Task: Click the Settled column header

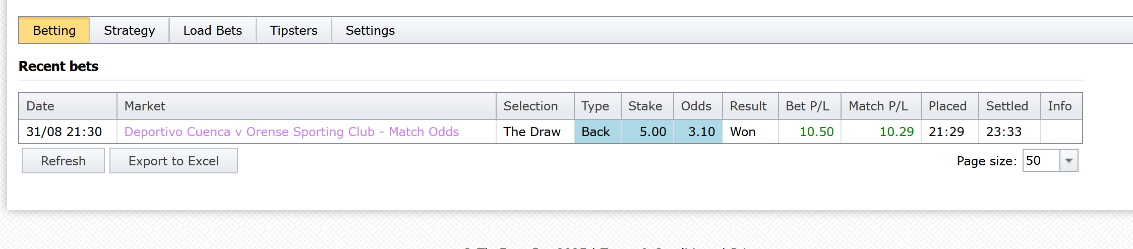Action: pyautogui.click(x=1006, y=106)
